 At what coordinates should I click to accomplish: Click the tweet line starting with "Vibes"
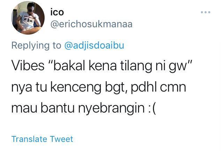point(102,66)
